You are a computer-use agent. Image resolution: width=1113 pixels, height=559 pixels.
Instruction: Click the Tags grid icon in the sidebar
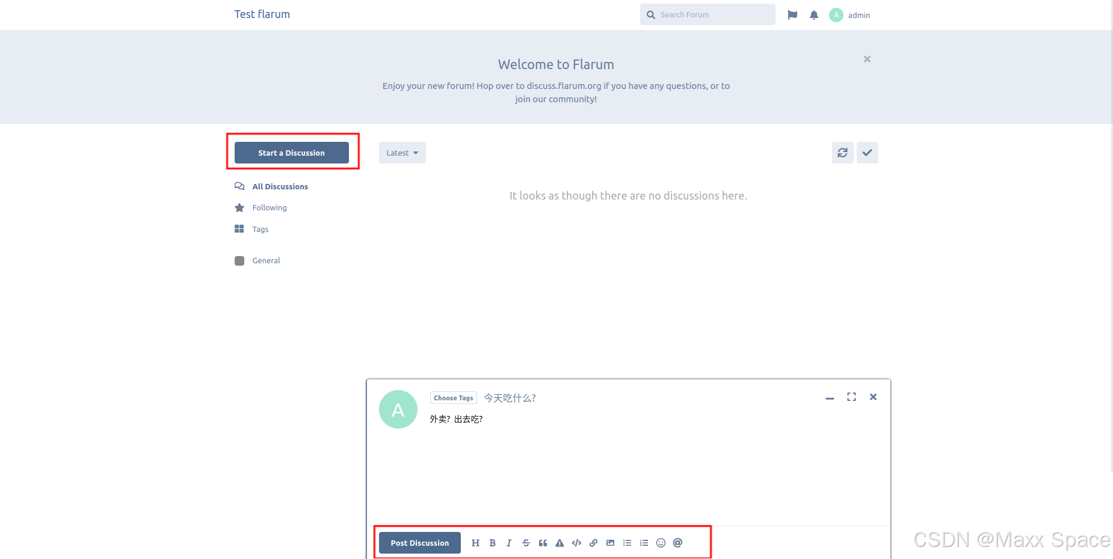[239, 229]
